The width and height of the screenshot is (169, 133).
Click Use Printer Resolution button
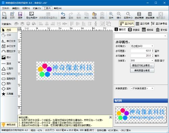142,65
